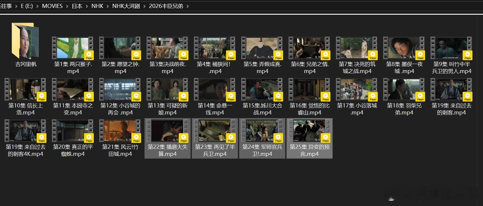Select video 第22集 播磨大失算.mp4 thumbnail
This screenshot has width=483, height=206.
tap(167, 131)
